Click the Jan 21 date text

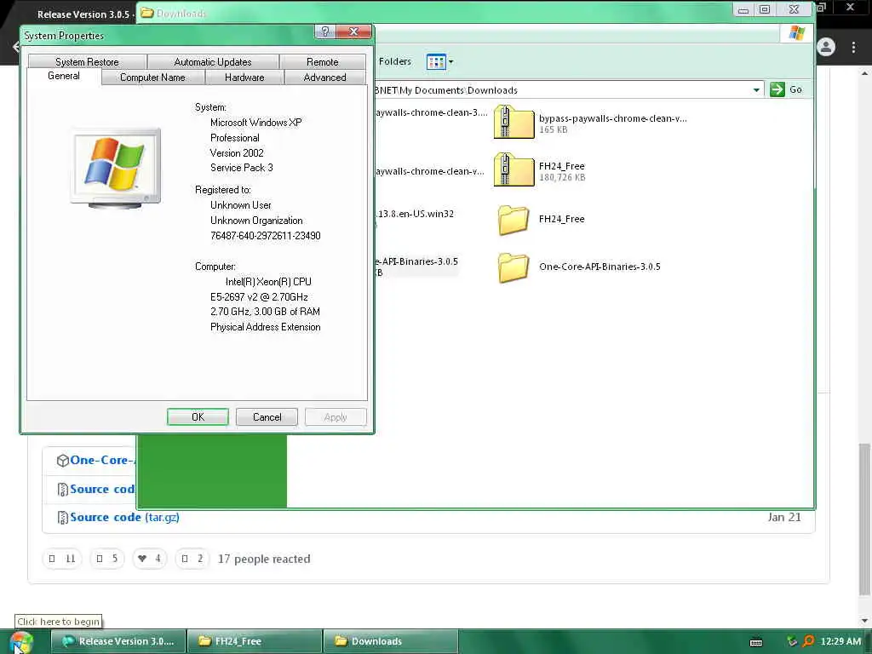[x=784, y=517]
